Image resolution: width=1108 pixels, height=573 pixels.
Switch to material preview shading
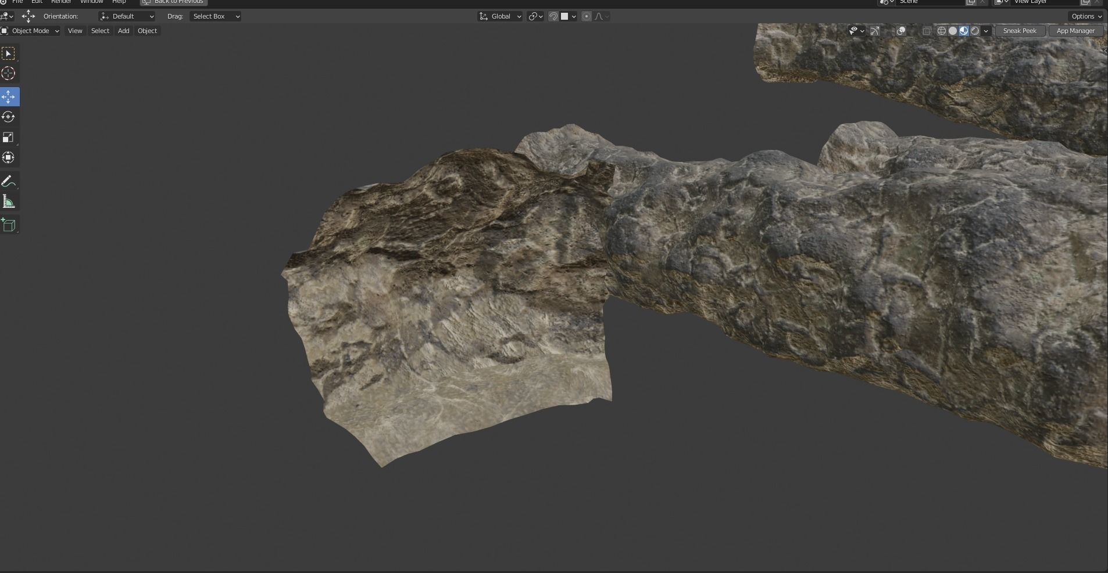coord(964,31)
